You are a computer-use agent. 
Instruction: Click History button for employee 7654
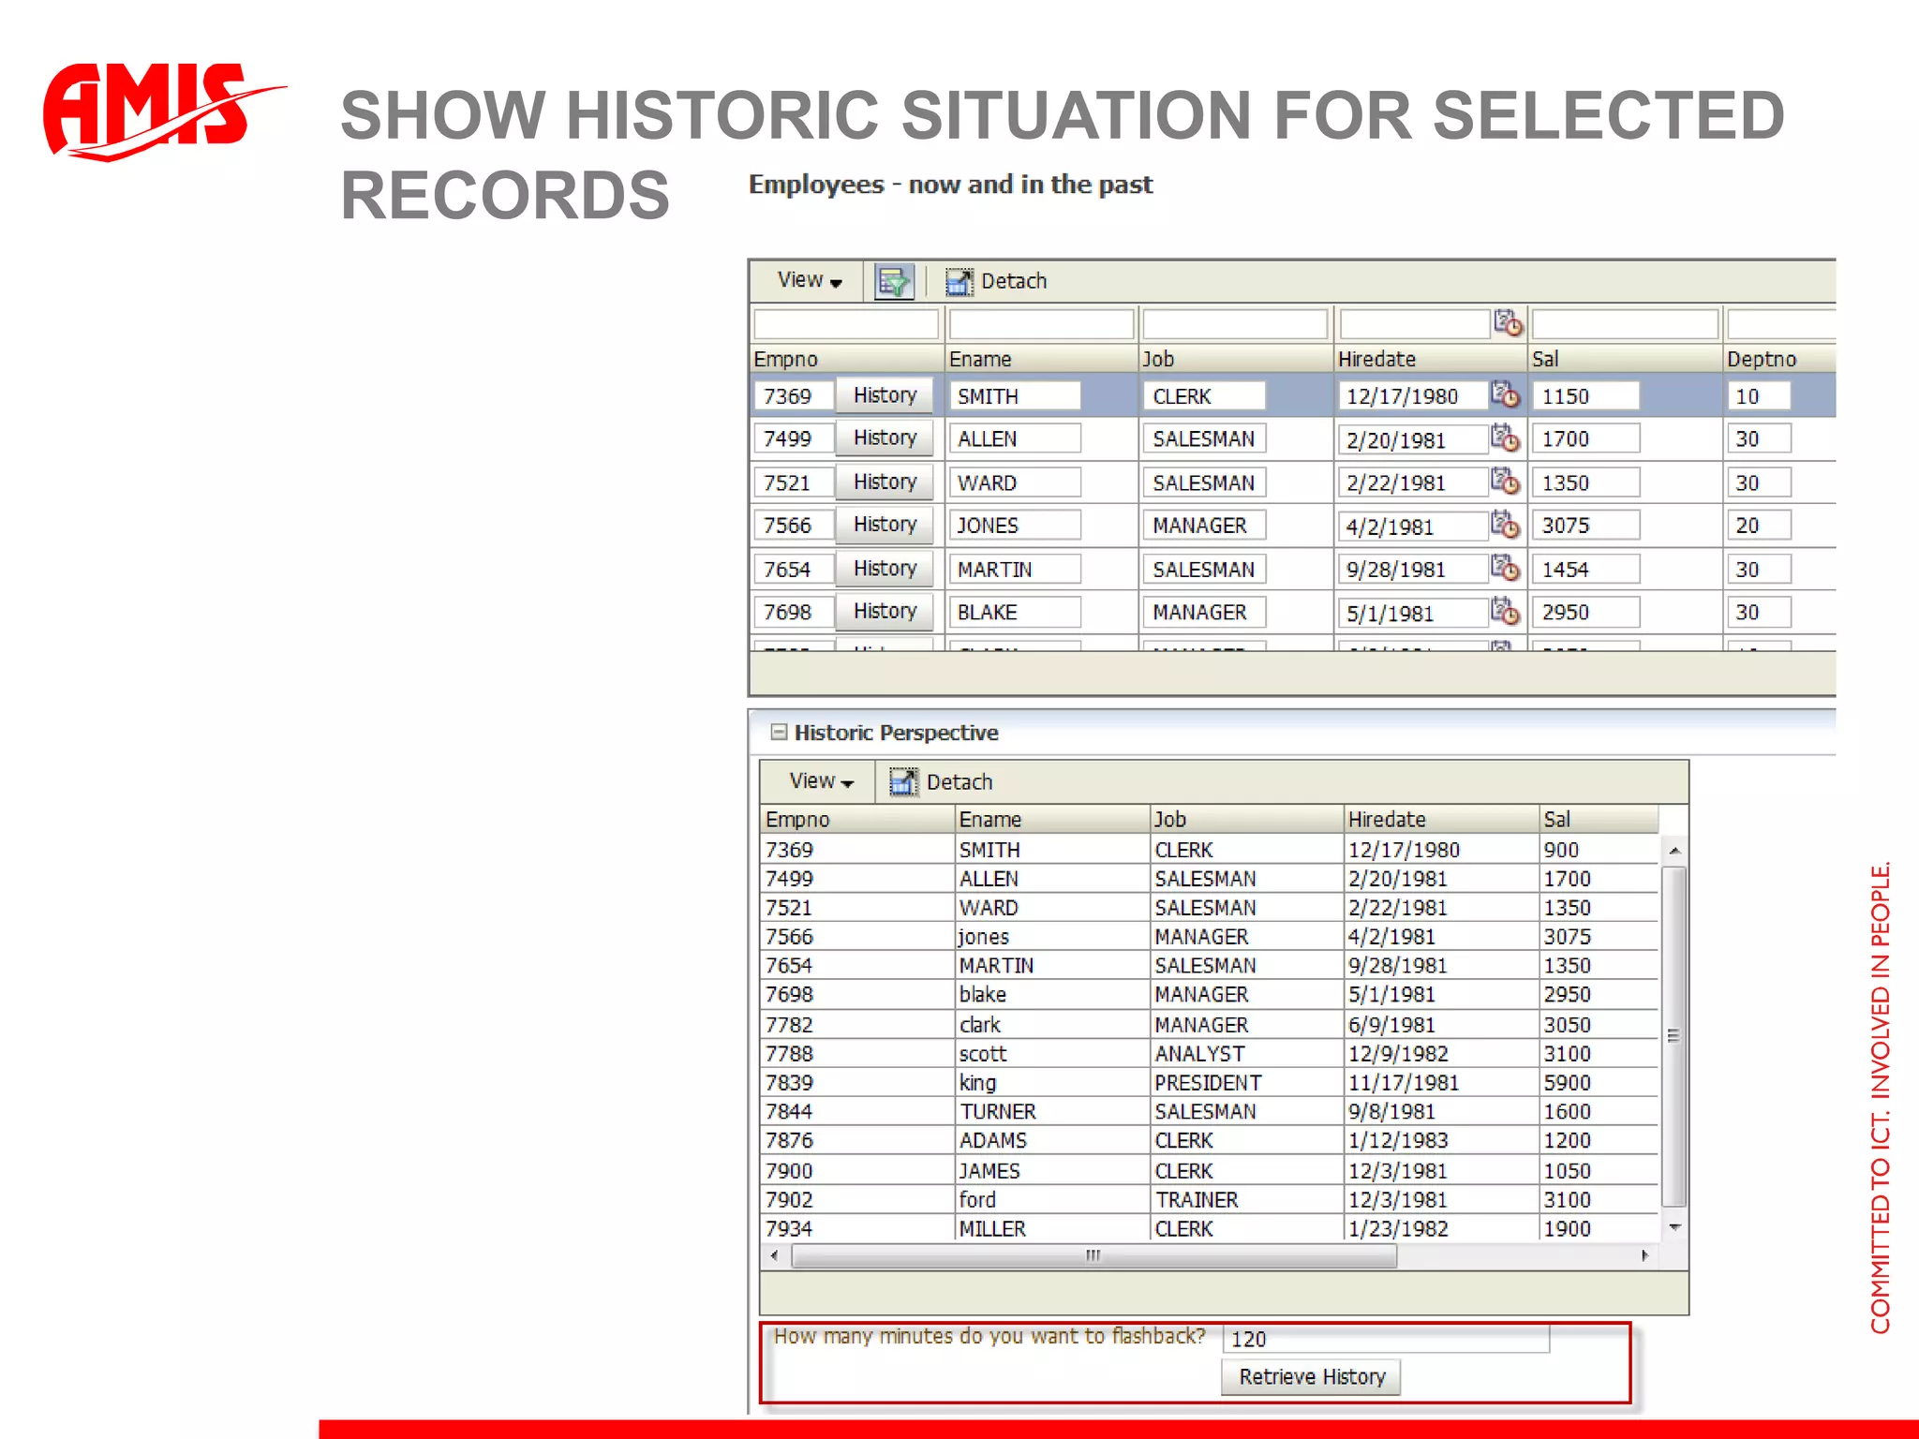(x=885, y=568)
